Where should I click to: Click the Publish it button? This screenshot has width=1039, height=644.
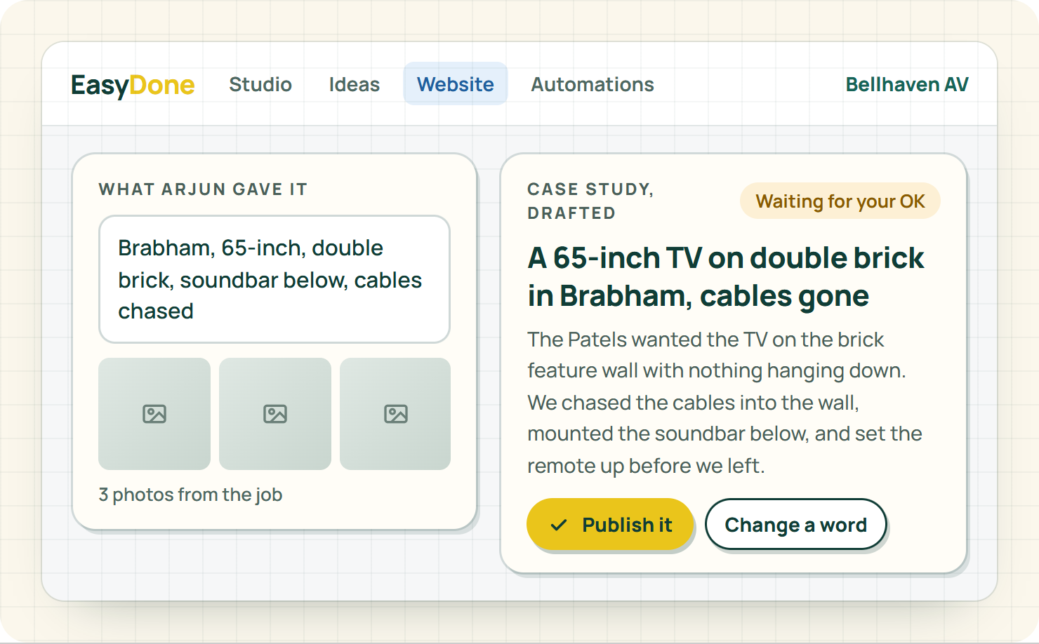[x=610, y=525]
